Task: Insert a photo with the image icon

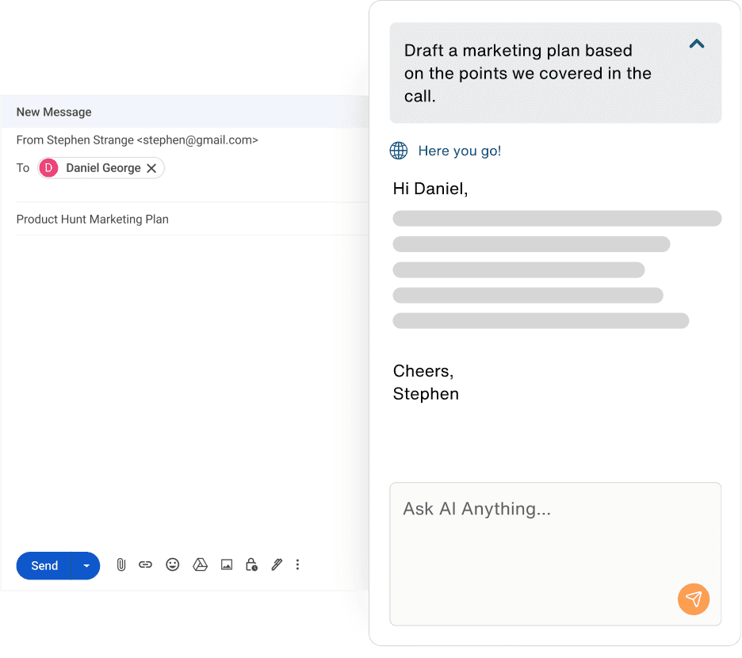Action: (227, 564)
